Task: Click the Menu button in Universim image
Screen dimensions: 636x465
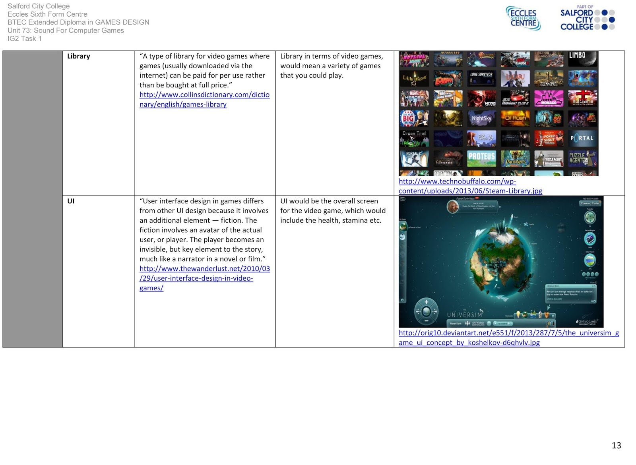Action: tap(402, 199)
